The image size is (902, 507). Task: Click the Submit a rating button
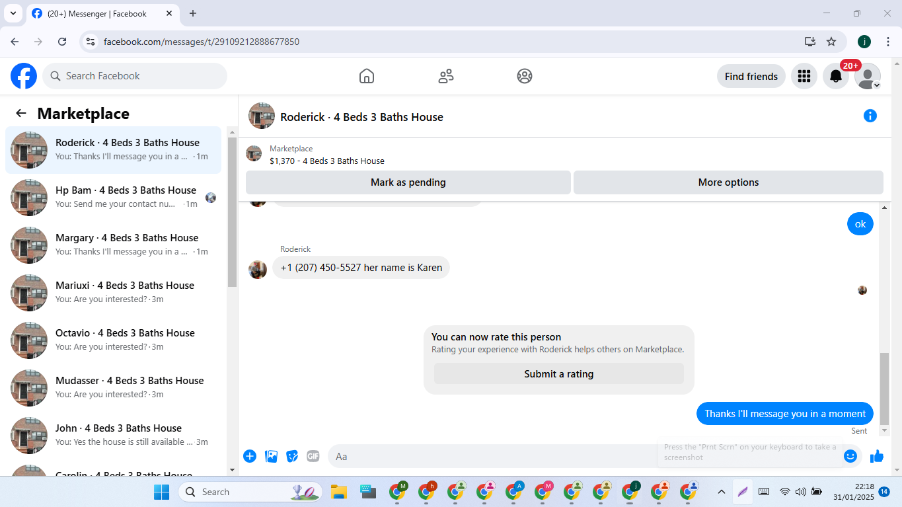point(559,374)
